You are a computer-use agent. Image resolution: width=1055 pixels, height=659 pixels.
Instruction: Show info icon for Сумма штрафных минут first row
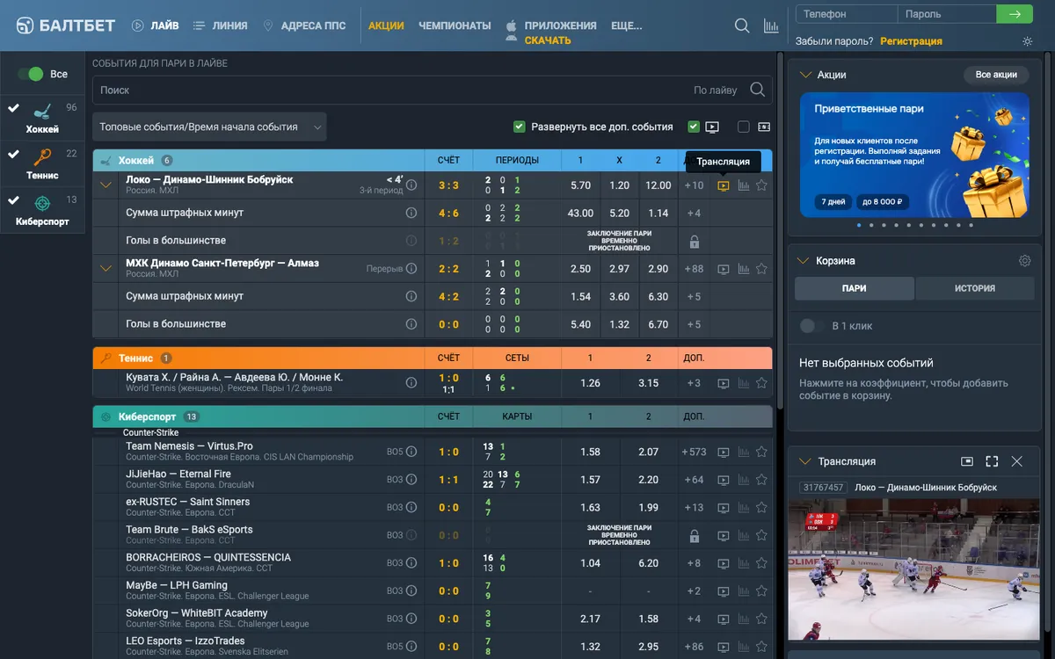coord(411,213)
